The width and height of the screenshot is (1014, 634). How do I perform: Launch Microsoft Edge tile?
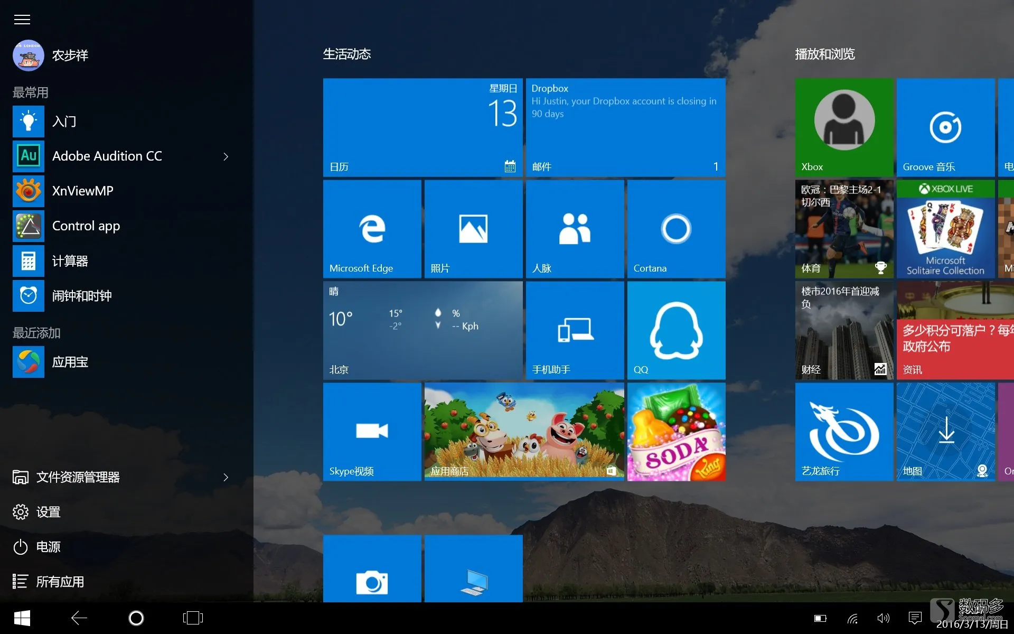pos(372,229)
